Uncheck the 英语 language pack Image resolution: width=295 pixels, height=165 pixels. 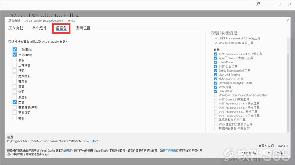(x=14, y=102)
